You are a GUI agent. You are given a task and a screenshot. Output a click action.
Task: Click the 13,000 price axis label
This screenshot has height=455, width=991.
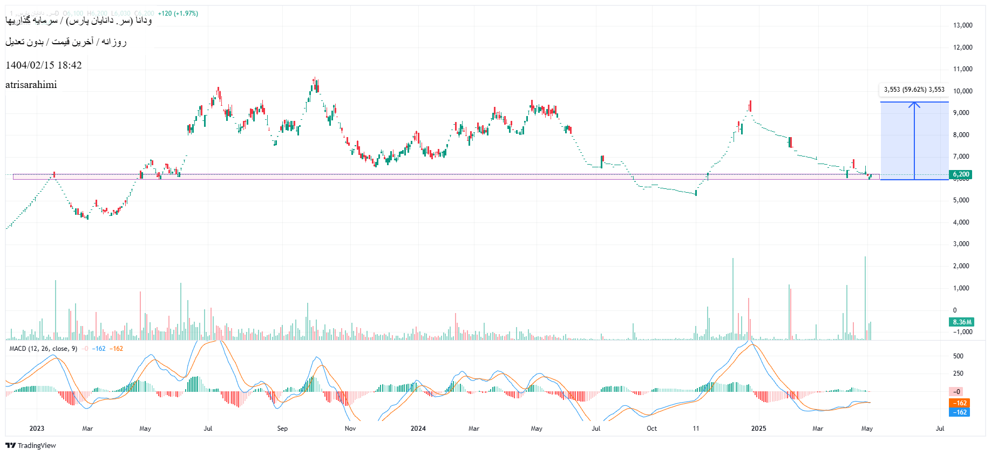coord(962,25)
